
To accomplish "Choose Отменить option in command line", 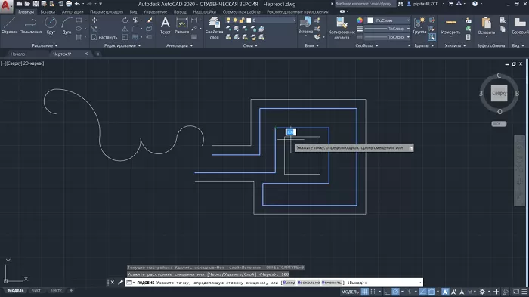I will [332, 283].
